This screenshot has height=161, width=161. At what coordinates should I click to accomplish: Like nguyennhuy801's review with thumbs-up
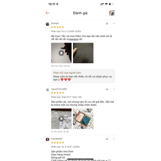[107, 89]
